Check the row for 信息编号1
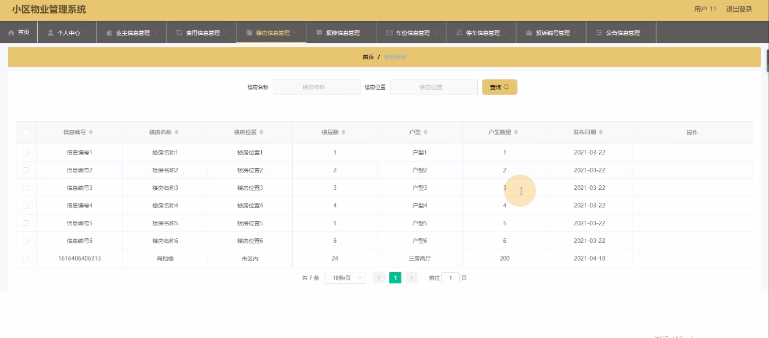Screen dimensions: 769x338 coord(26,153)
